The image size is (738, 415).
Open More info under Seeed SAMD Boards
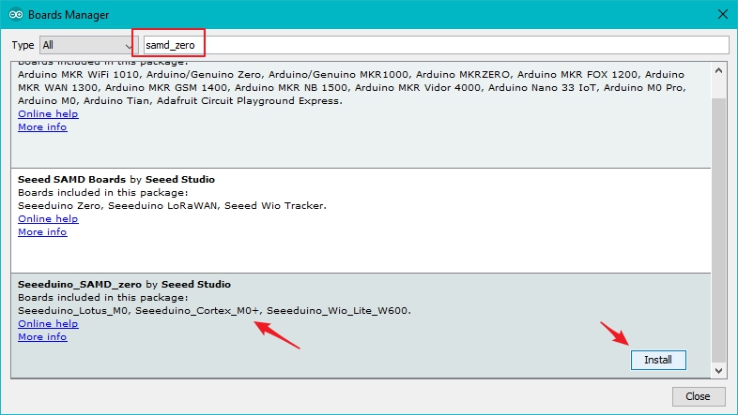42,231
